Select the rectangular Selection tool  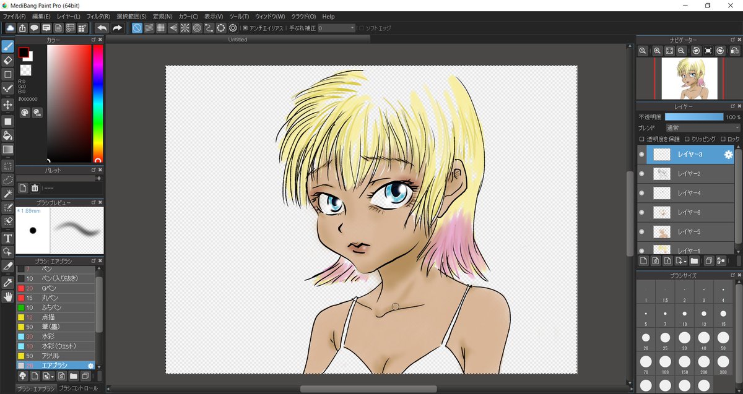point(8,166)
